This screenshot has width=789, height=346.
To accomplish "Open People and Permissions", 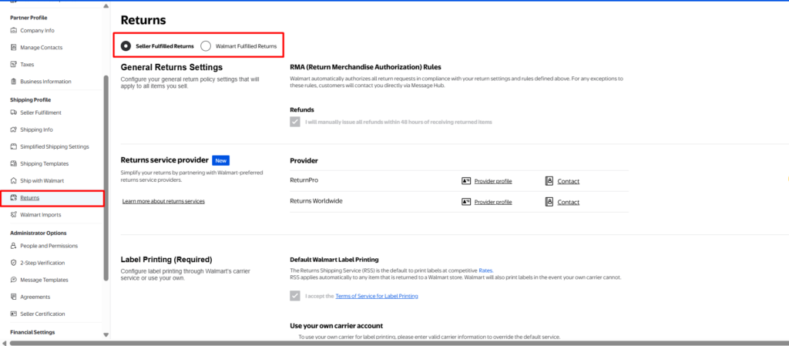I will click(49, 246).
